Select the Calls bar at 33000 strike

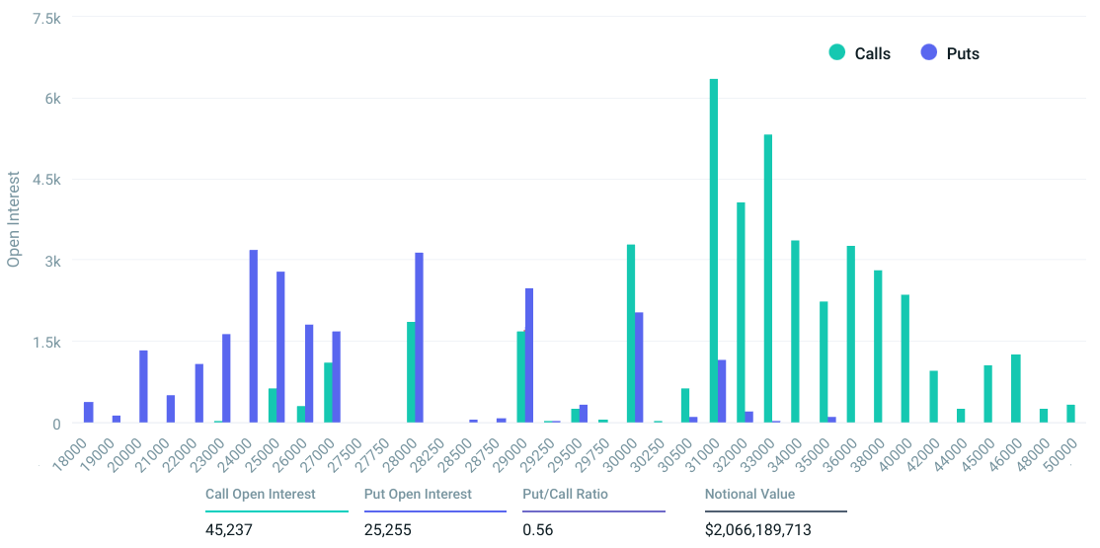pos(768,278)
